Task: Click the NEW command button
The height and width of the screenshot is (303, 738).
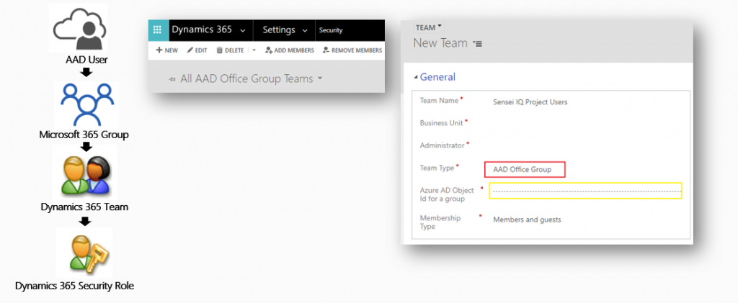Action: 167,50
